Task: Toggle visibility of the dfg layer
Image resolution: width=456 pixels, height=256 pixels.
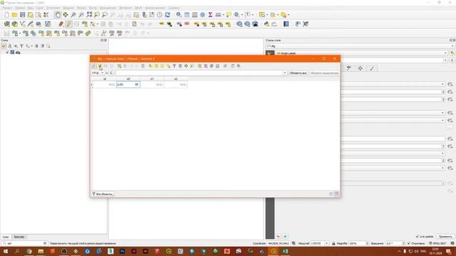Action: 8,53
